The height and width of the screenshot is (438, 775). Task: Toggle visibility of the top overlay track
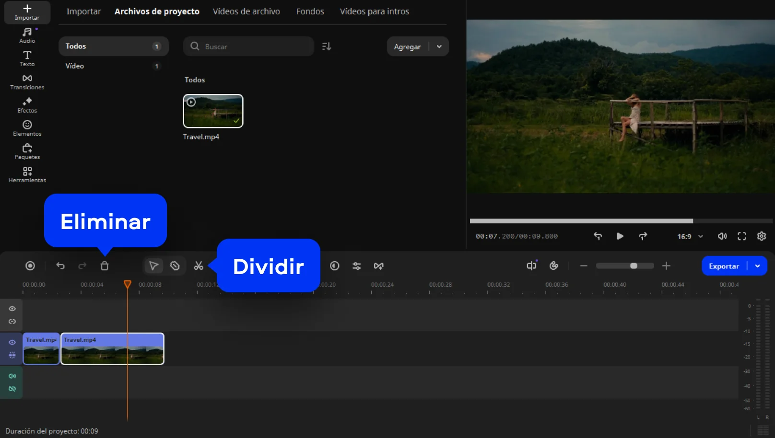(12, 309)
